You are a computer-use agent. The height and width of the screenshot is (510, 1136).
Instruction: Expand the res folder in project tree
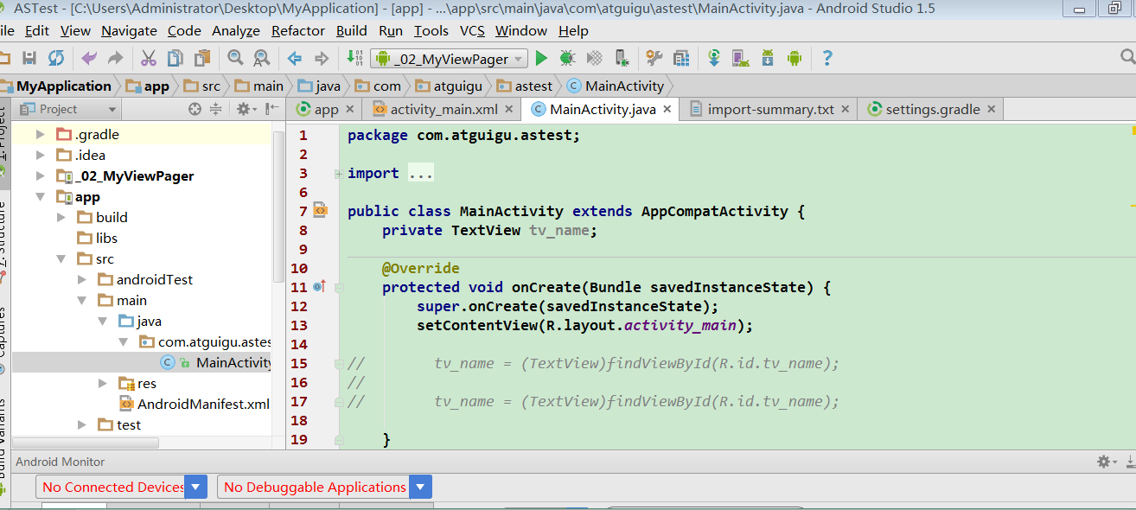click(x=102, y=383)
